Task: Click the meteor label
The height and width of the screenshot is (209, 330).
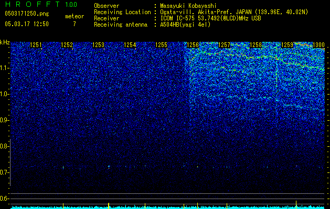Action: pos(74,16)
